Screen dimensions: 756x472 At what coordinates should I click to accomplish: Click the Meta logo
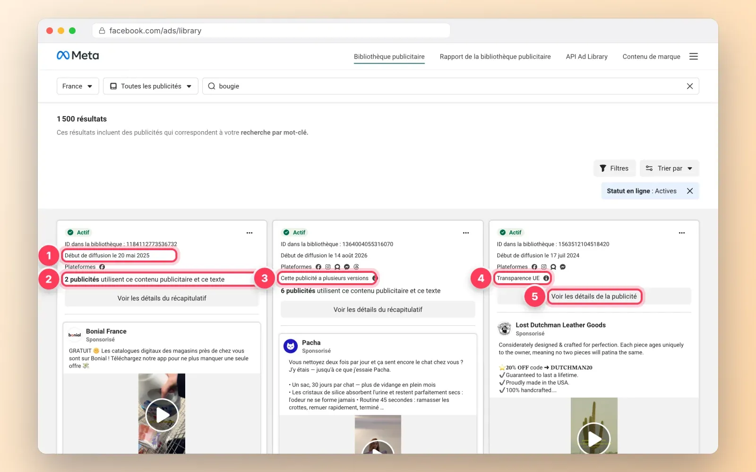point(77,56)
